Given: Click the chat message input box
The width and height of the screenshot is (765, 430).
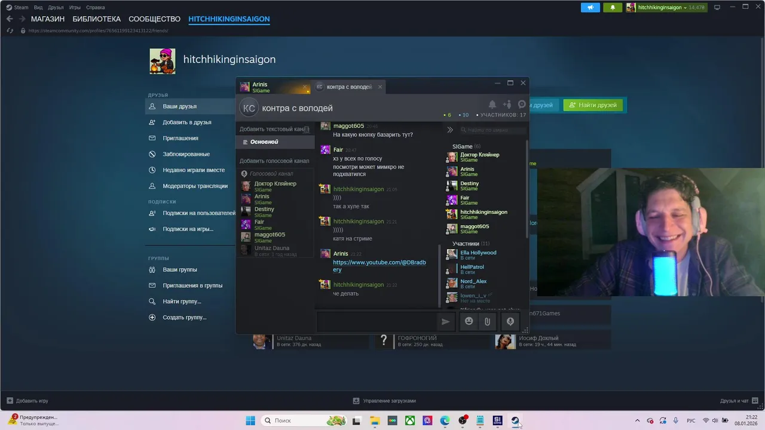Looking at the screenshot, I should tap(377, 322).
